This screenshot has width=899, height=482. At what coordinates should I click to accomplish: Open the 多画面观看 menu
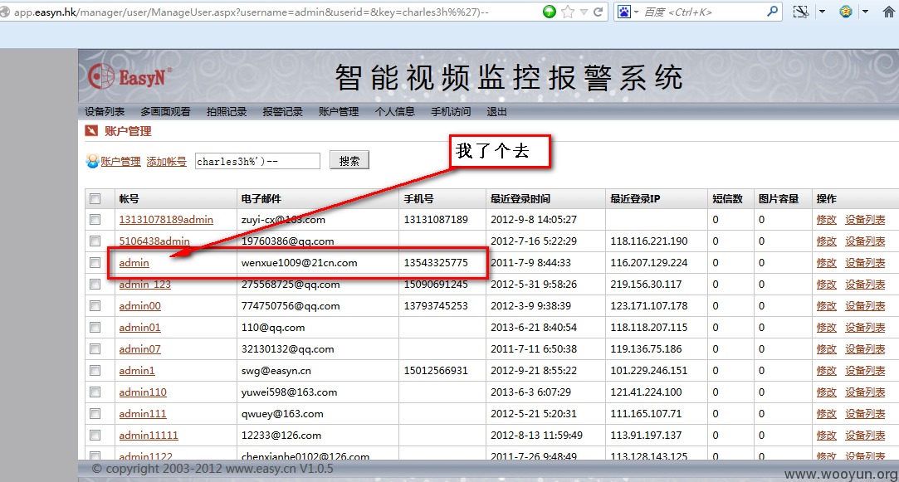[x=165, y=112]
